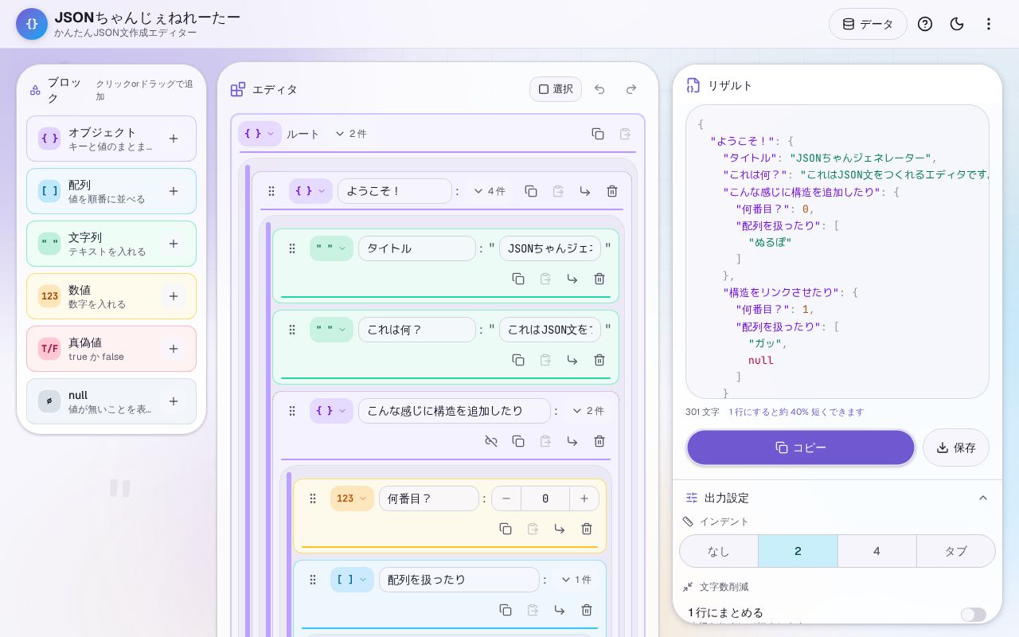Open 123 type dropdown of 何番目？

point(352,498)
